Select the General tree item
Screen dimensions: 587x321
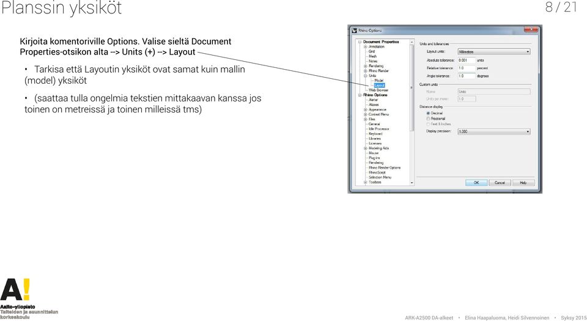pyautogui.click(x=374, y=124)
